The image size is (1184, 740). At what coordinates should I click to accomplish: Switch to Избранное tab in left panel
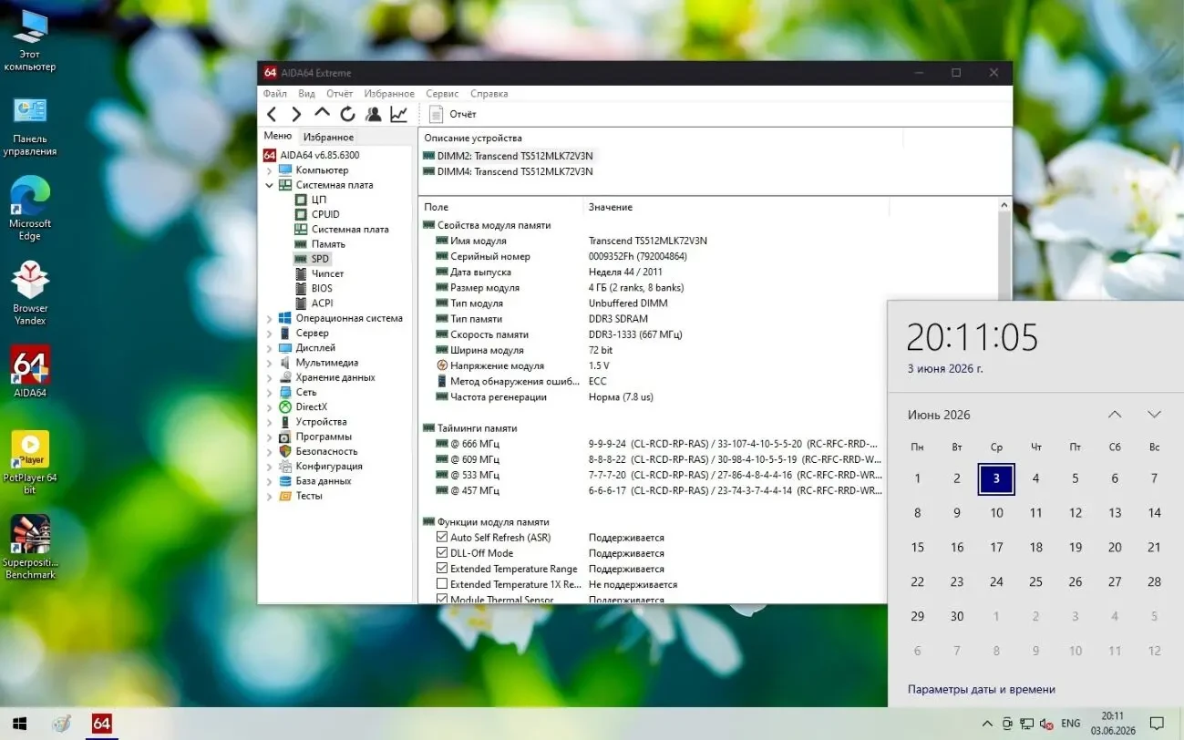click(328, 137)
